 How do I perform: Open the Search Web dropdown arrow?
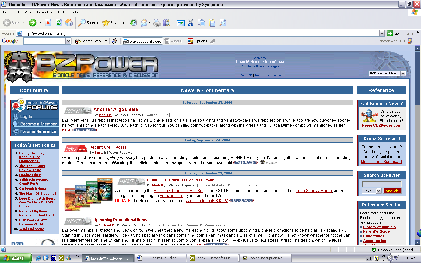pos(106,41)
